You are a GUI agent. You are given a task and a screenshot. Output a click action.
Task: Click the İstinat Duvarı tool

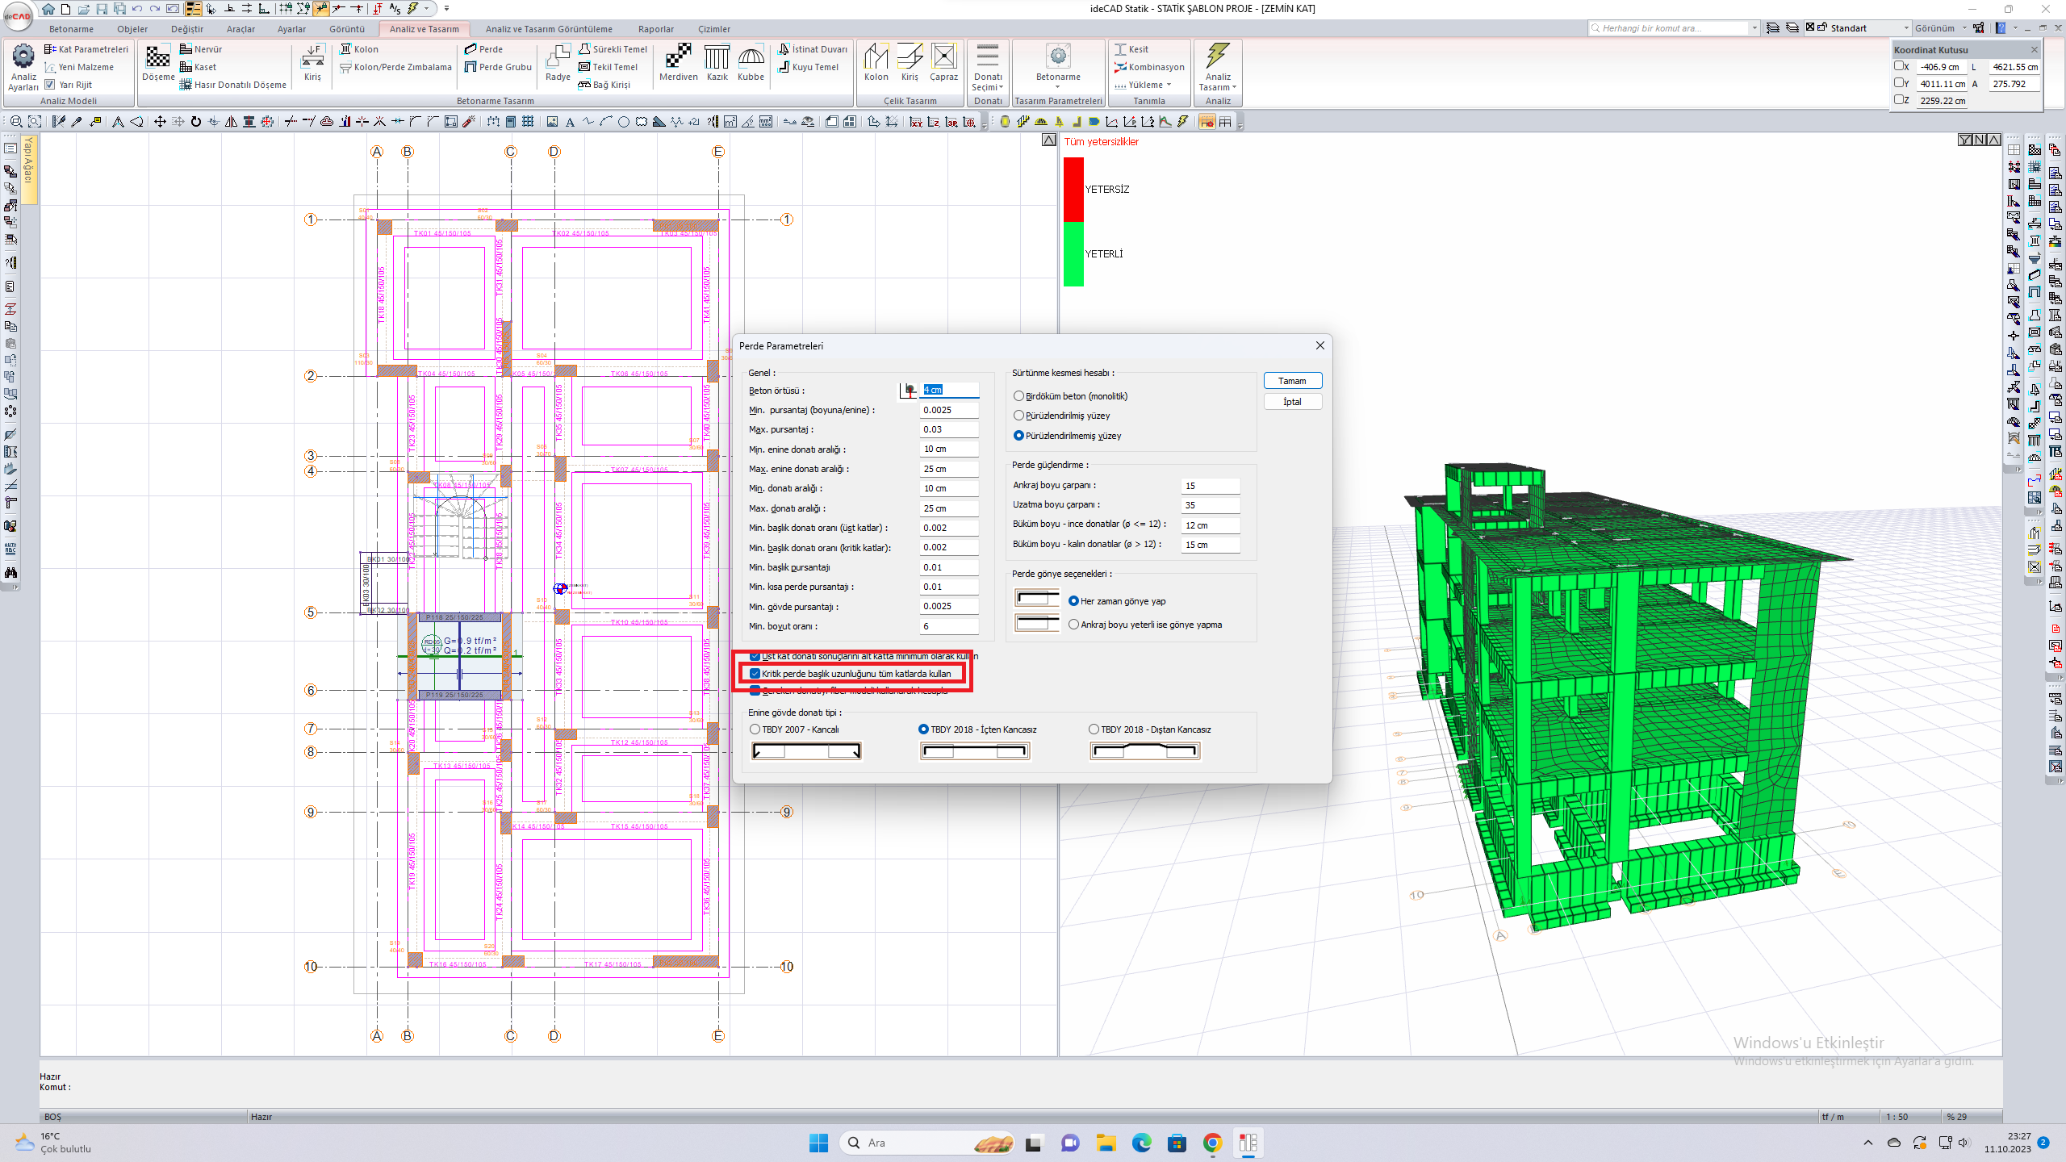813,49
